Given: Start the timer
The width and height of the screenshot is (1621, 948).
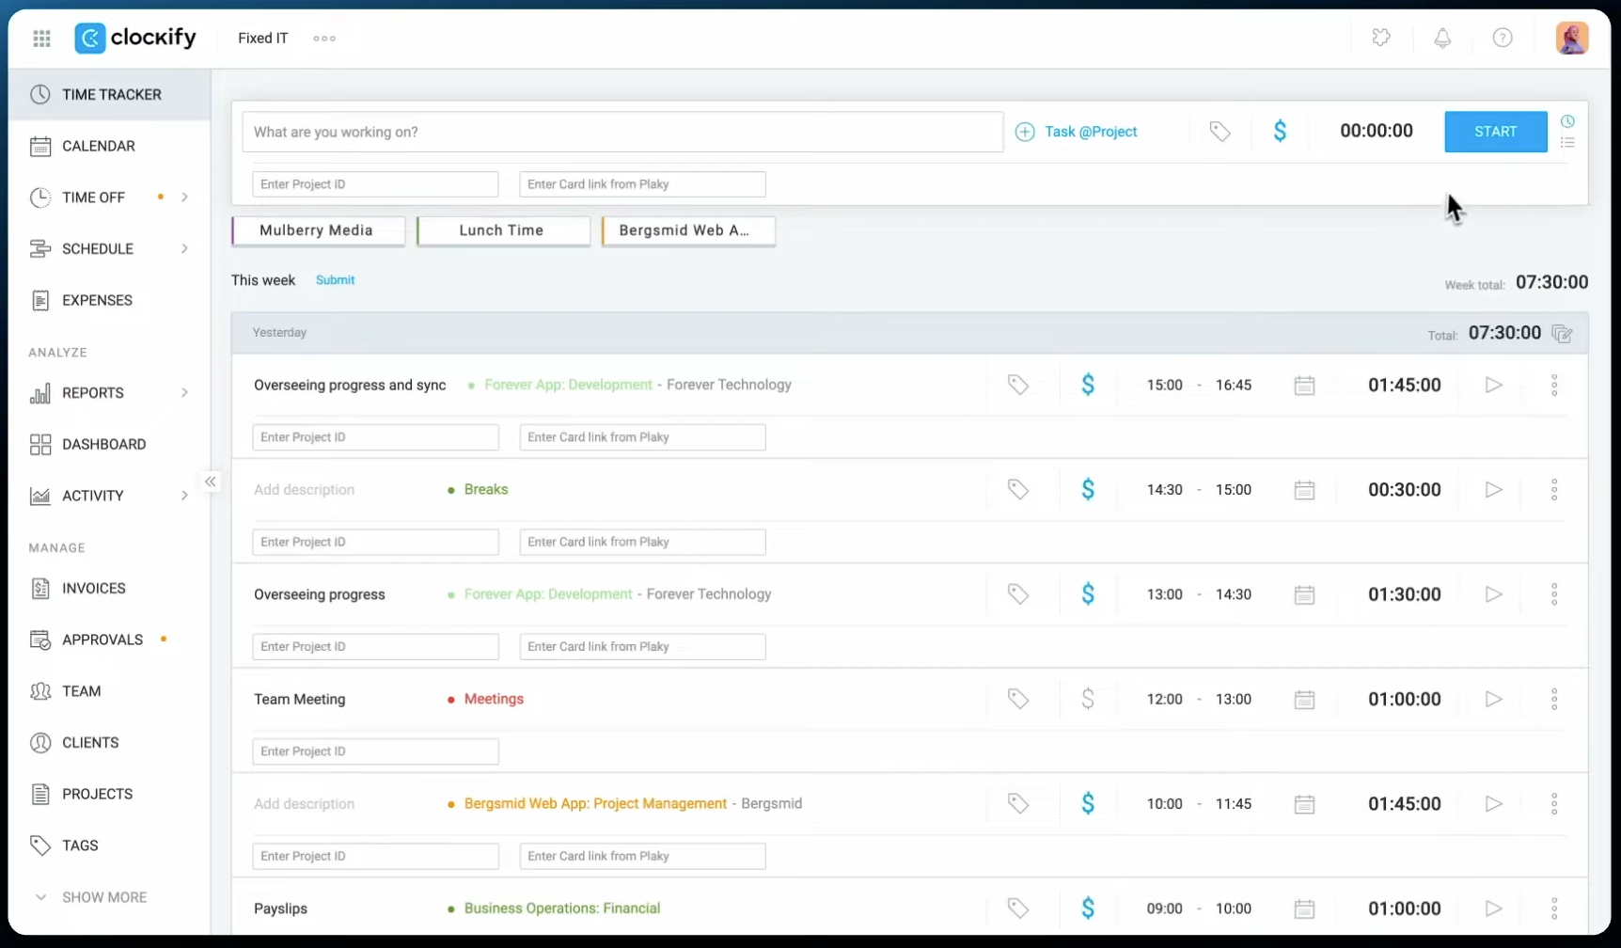Looking at the screenshot, I should pyautogui.click(x=1495, y=132).
